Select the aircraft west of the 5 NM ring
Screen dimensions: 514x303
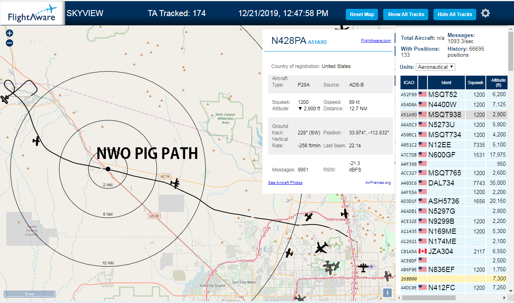click(x=37, y=141)
